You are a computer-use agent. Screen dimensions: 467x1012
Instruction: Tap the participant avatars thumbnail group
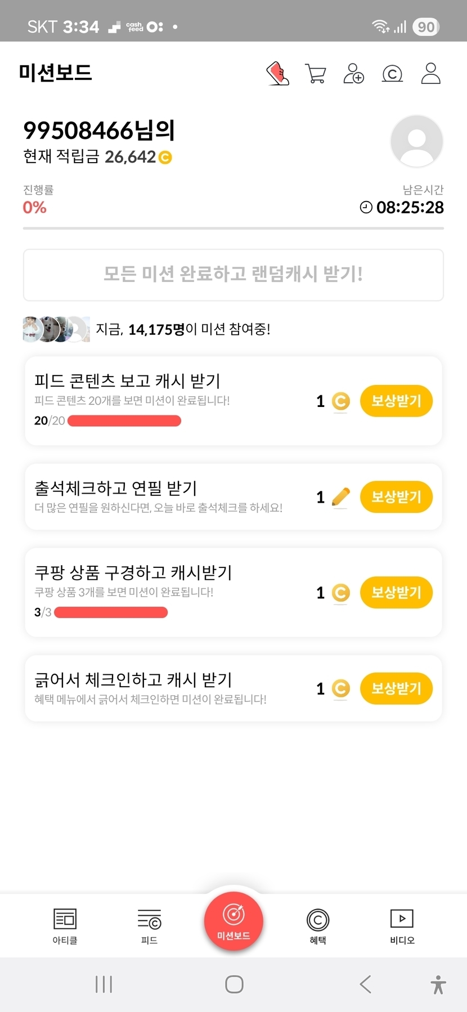(x=56, y=329)
